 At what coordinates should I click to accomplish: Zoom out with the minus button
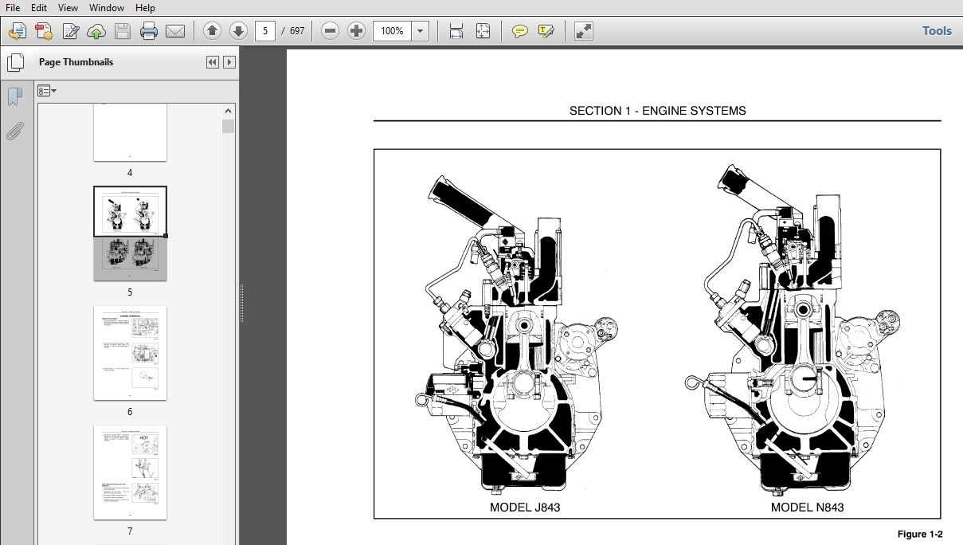point(331,31)
